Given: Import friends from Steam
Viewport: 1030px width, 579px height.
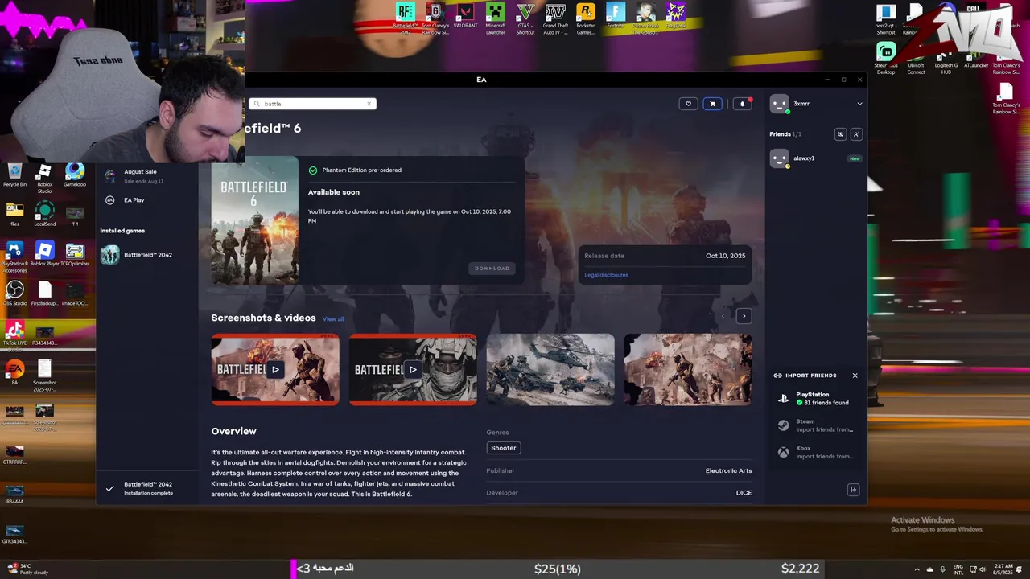Looking at the screenshot, I should click(817, 425).
